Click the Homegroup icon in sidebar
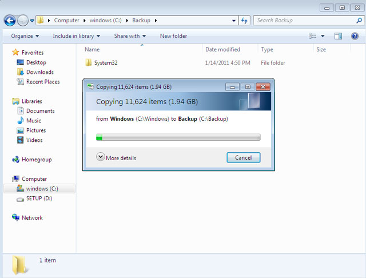 15,160
